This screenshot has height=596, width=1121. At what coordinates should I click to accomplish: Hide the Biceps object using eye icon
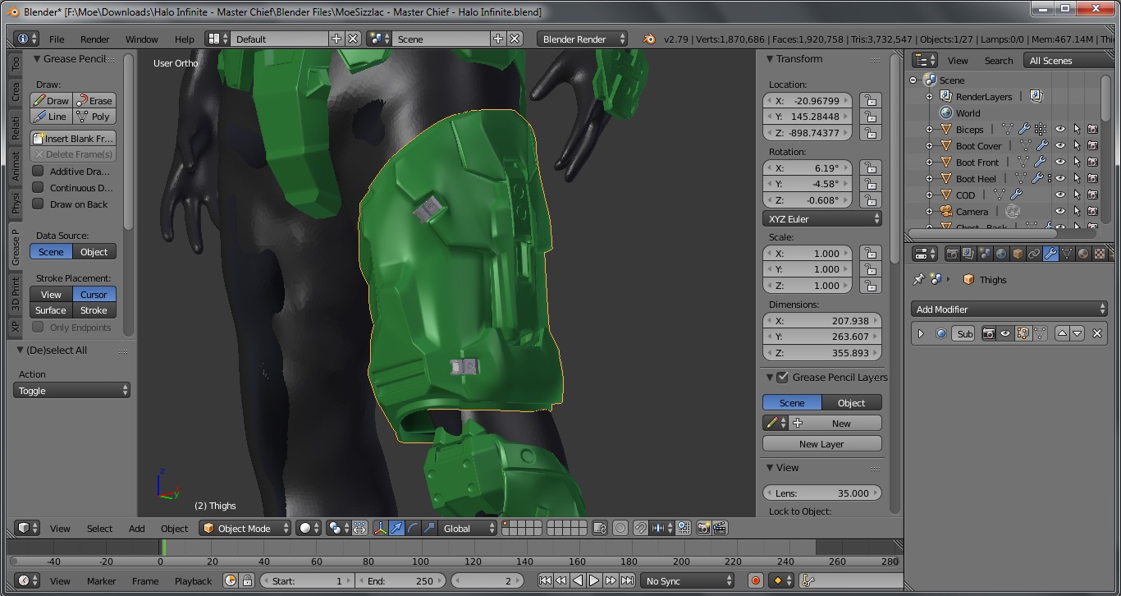[x=1060, y=130]
